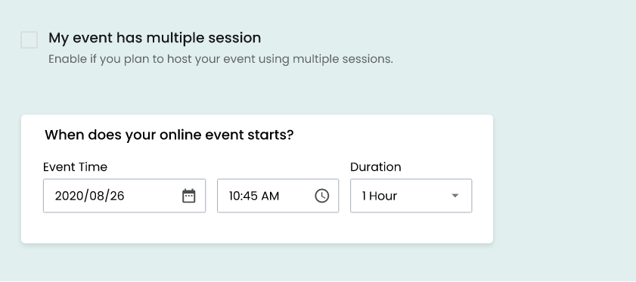Focus the time field showing 10:45 AM

278,196
